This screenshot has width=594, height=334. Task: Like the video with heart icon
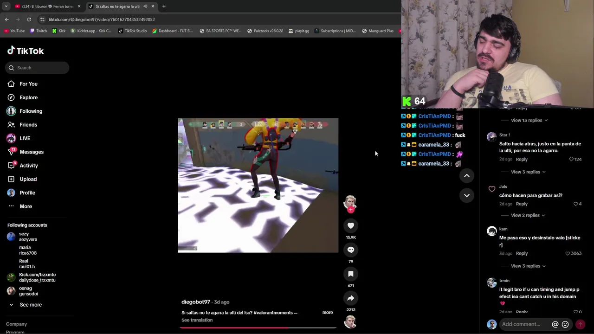click(351, 225)
